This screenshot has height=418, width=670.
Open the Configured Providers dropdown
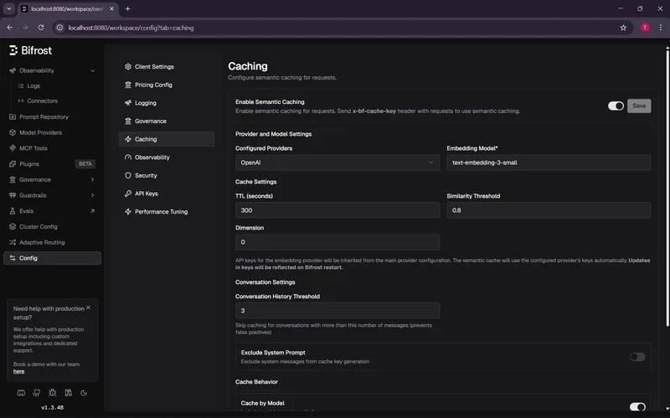click(x=338, y=163)
